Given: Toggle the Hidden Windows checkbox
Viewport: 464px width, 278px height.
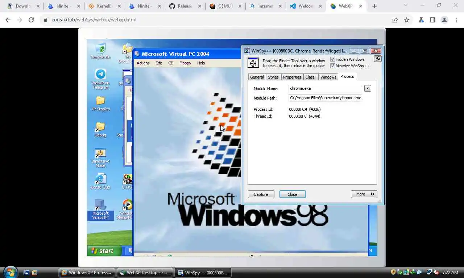Looking at the screenshot, I should 332,59.
